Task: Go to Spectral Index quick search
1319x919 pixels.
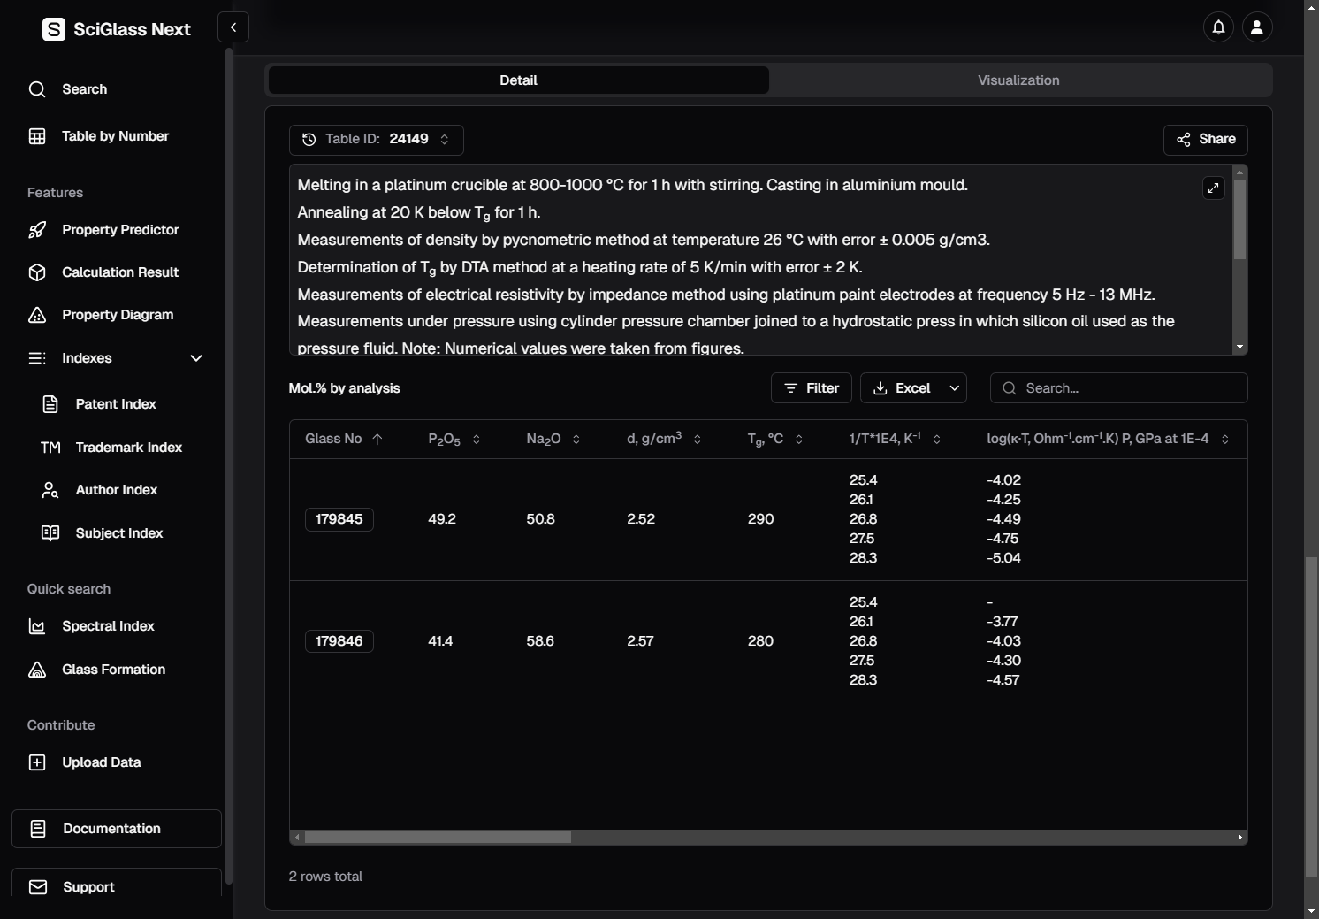Action: [108, 626]
